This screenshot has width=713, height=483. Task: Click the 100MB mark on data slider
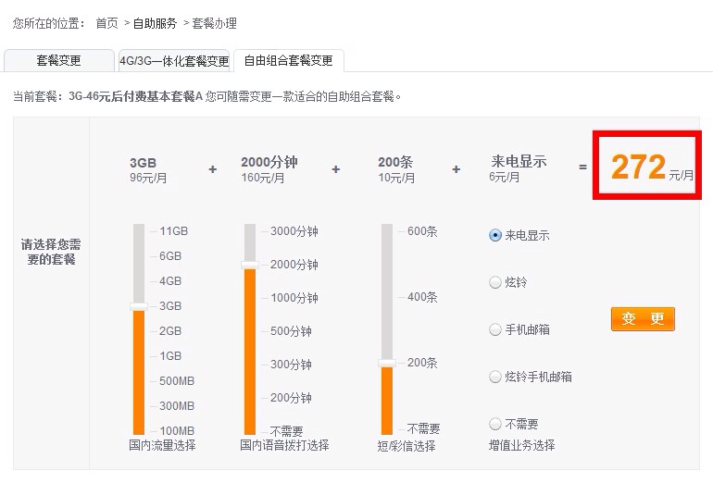coord(139,430)
